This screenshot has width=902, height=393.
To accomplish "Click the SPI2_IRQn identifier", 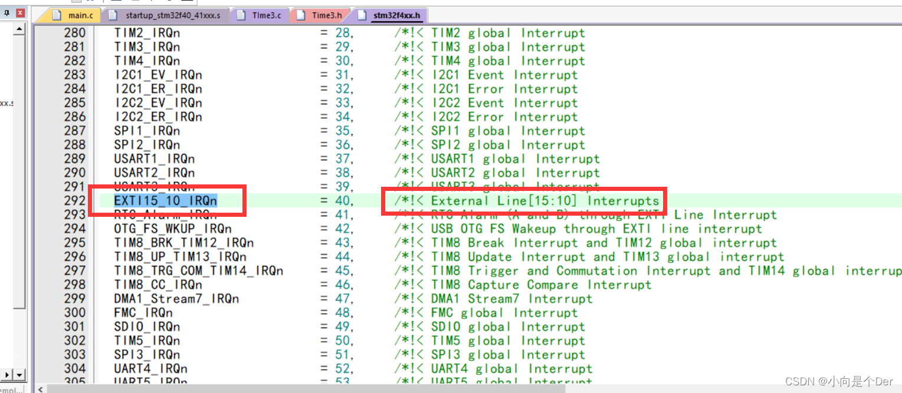I will (147, 145).
